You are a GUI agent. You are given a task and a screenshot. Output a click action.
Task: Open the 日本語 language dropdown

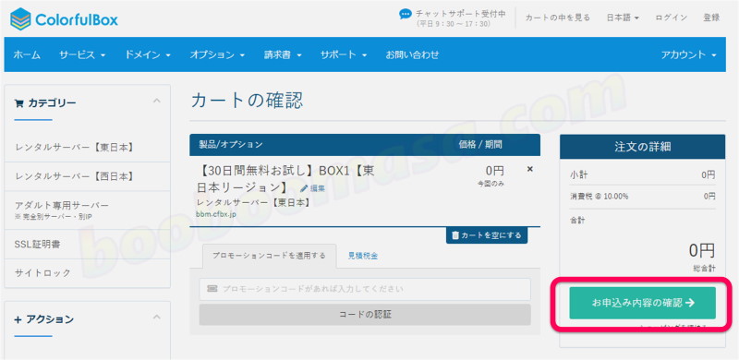pyautogui.click(x=623, y=18)
